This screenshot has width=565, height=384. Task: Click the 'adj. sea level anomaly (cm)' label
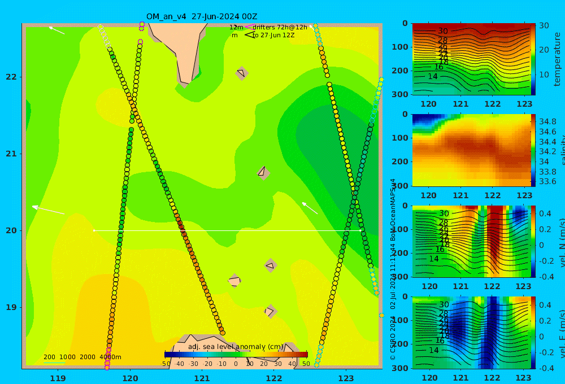(236, 347)
